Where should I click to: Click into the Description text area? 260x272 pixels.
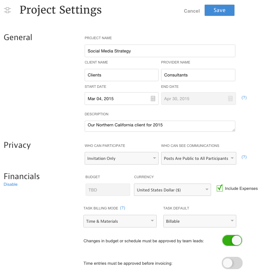click(x=160, y=126)
